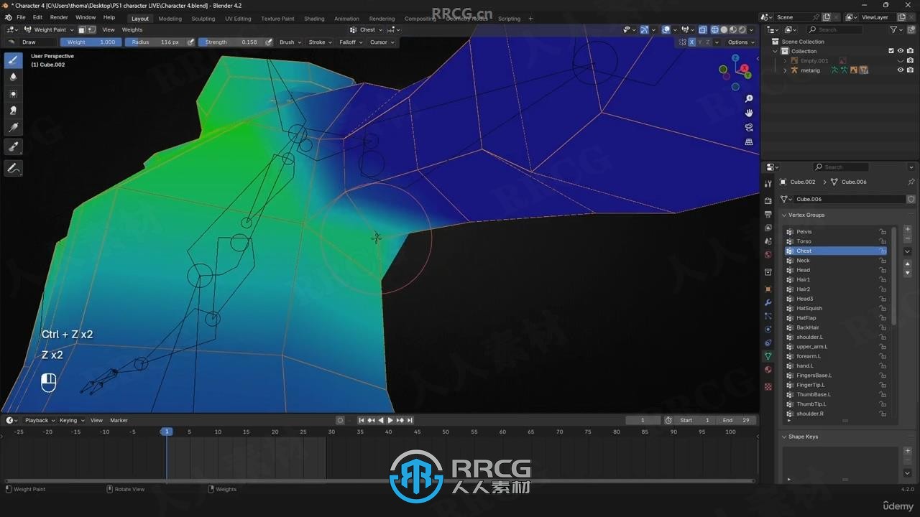
Task: Switch to the Animation workspace tab
Action: (x=346, y=19)
